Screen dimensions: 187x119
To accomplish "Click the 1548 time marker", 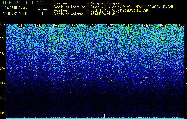I will pyautogui.click(x=145, y=26).
